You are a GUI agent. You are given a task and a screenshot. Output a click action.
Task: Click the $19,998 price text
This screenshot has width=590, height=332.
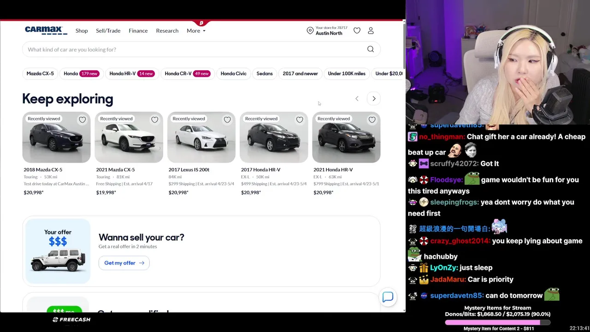click(x=106, y=192)
